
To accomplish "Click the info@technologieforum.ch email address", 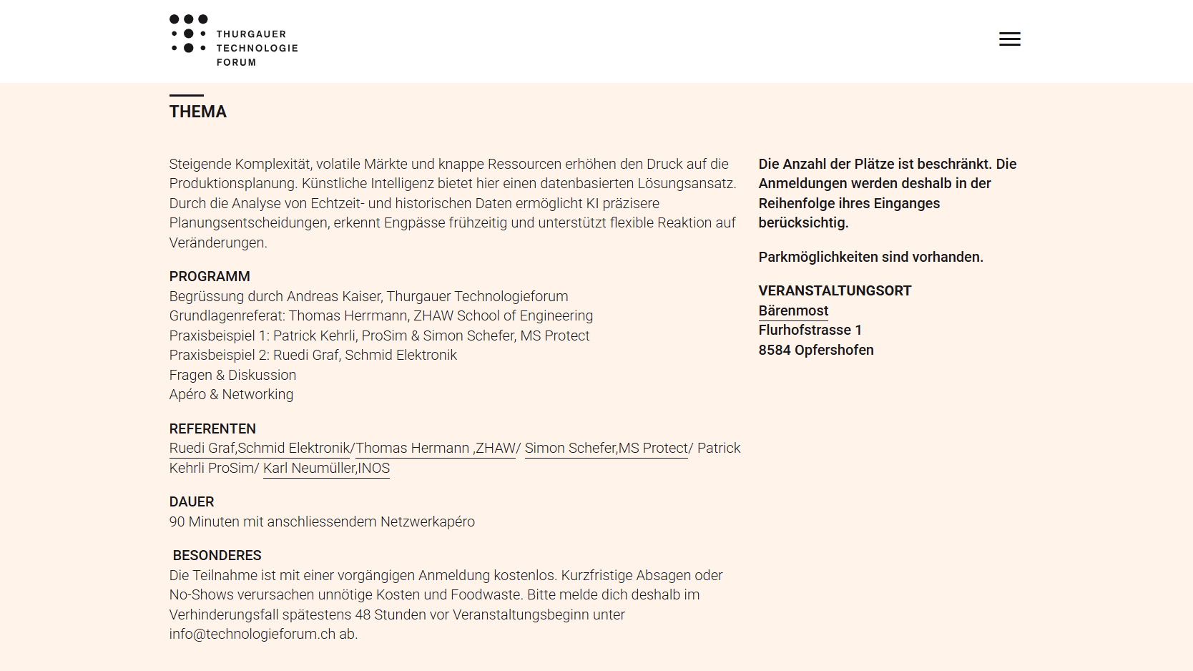I will 252,635.
